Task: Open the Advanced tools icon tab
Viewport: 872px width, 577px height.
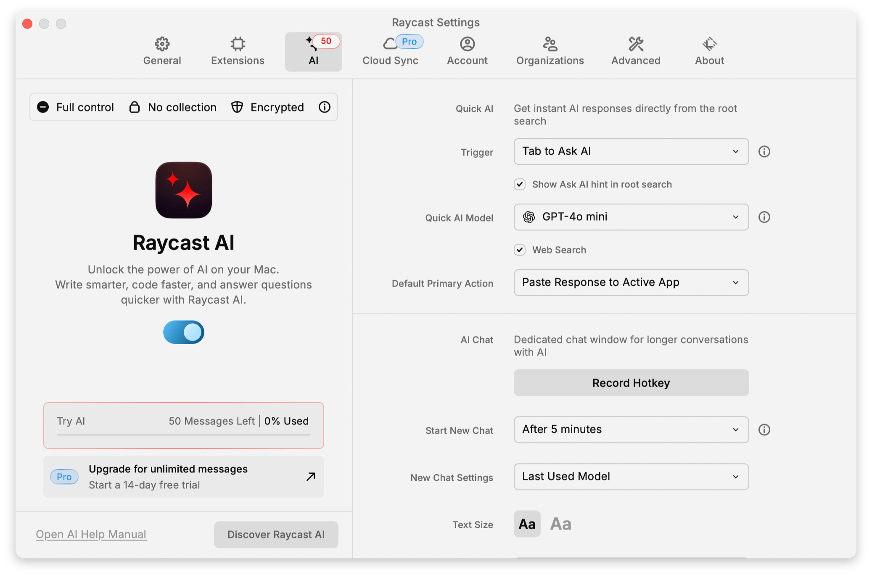Action: click(636, 44)
